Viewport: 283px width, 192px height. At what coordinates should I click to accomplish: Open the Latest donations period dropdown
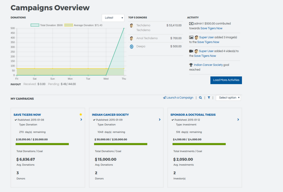click(x=113, y=18)
